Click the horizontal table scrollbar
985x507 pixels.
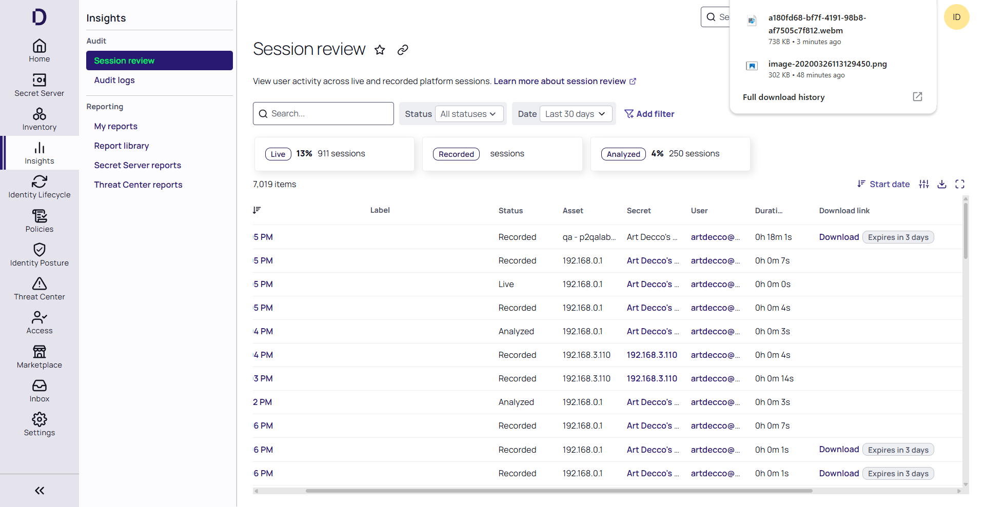[558, 491]
